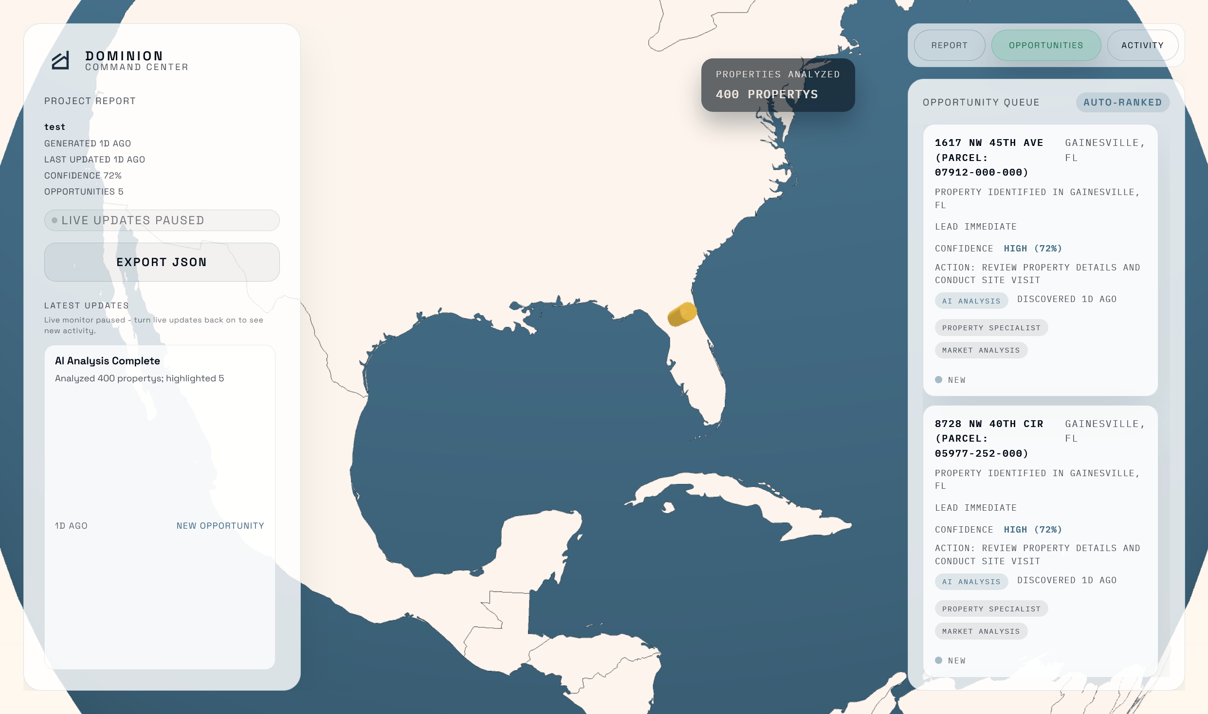Click the NEW status dot on second card
Viewport: 1208px width, 714px height.
coord(938,660)
